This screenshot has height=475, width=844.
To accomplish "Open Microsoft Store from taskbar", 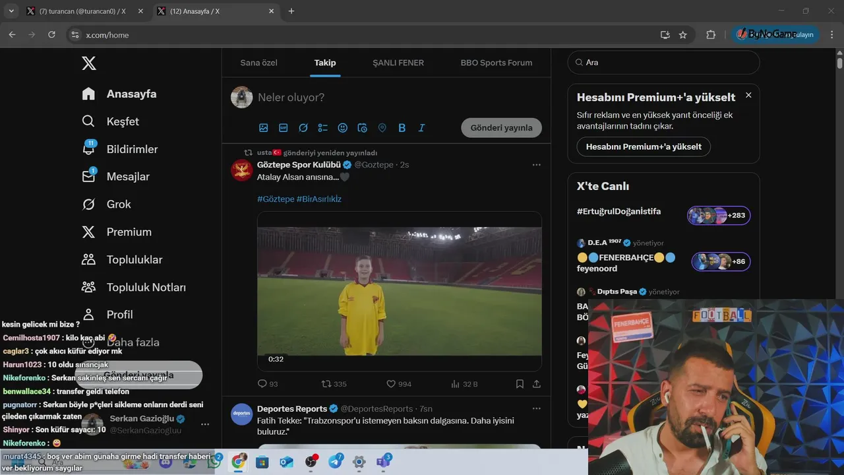I will (262, 462).
